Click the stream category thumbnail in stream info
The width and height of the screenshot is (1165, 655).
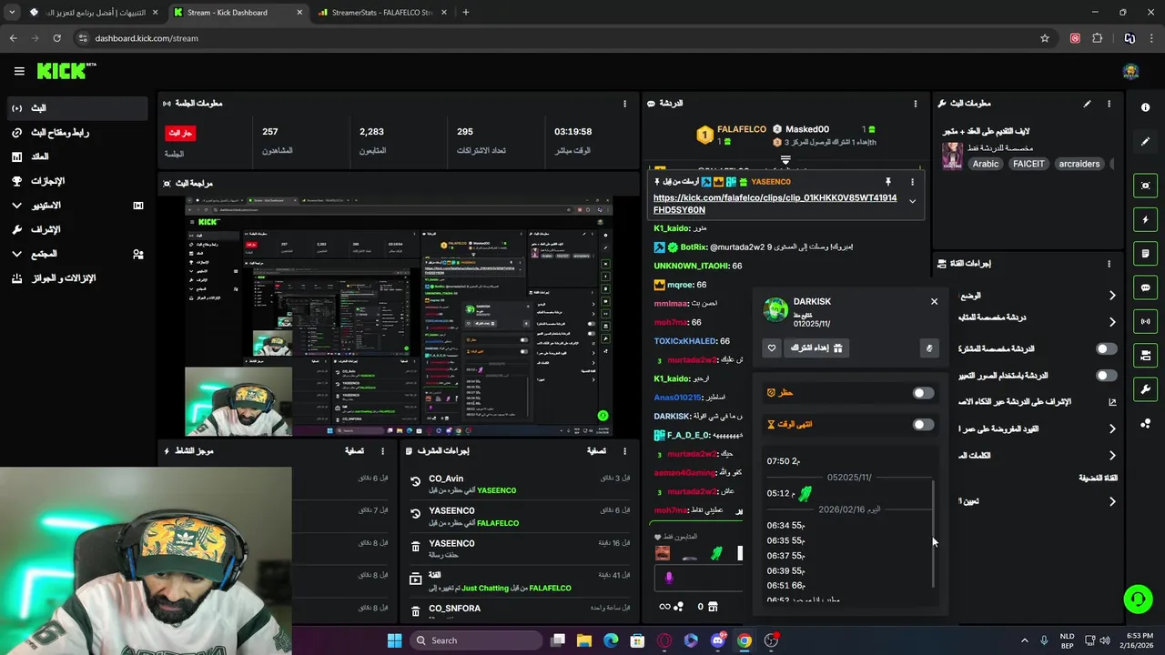point(952,156)
